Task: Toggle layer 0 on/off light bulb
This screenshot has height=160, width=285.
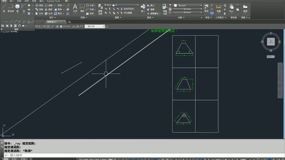Action: (x=105, y=5)
